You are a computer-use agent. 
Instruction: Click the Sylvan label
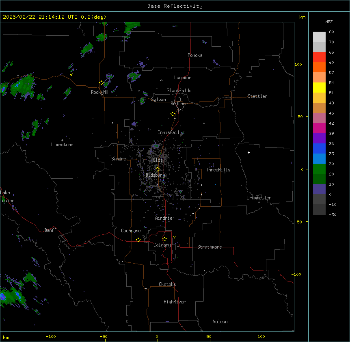(x=158, y=100)
